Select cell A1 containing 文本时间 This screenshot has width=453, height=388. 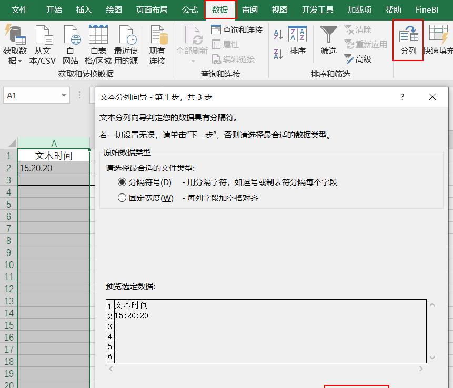54,156
